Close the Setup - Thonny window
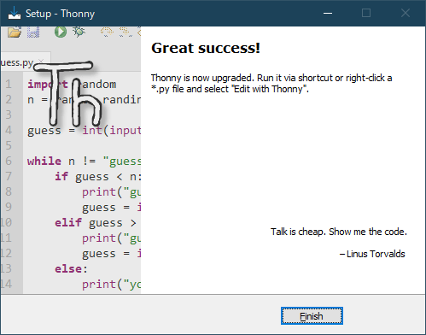The height and width of the screenshot is (335, 426). 406,13
